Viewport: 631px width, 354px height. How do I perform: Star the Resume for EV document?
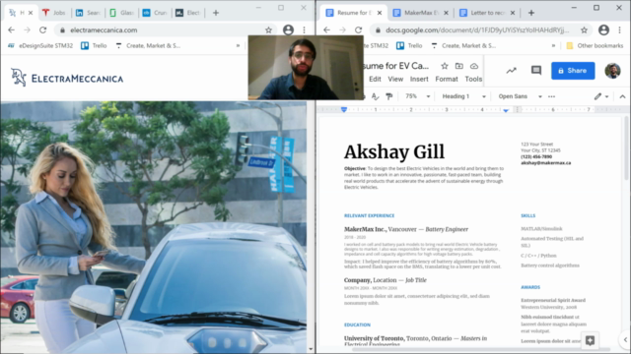tap(445, 66)
